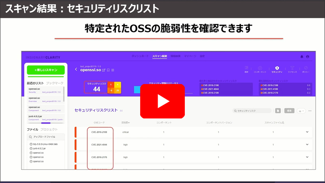Open the ポリシー view icon
Image resolution: width=325 pixels, height=183 pixels.
point(306,69)
